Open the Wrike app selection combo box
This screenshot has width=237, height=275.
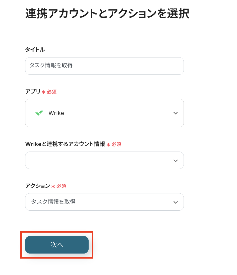pos(104,113)
